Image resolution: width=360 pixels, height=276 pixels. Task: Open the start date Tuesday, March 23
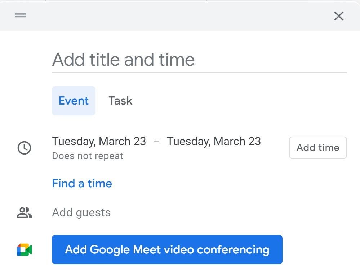point(99,141)
